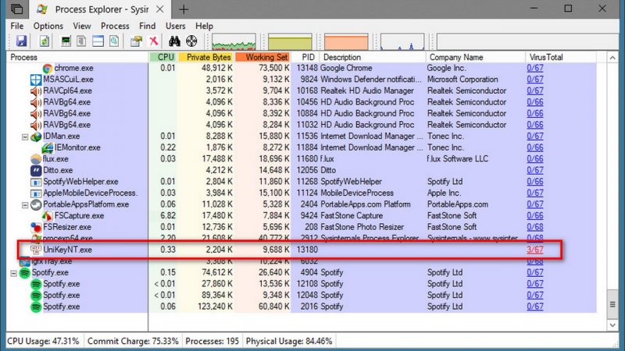Click the FSResizer.exe process icon

pos(36,227)
